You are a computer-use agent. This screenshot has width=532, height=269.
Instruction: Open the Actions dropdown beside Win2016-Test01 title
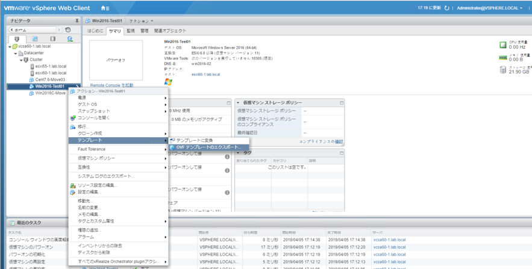point(141,21)
